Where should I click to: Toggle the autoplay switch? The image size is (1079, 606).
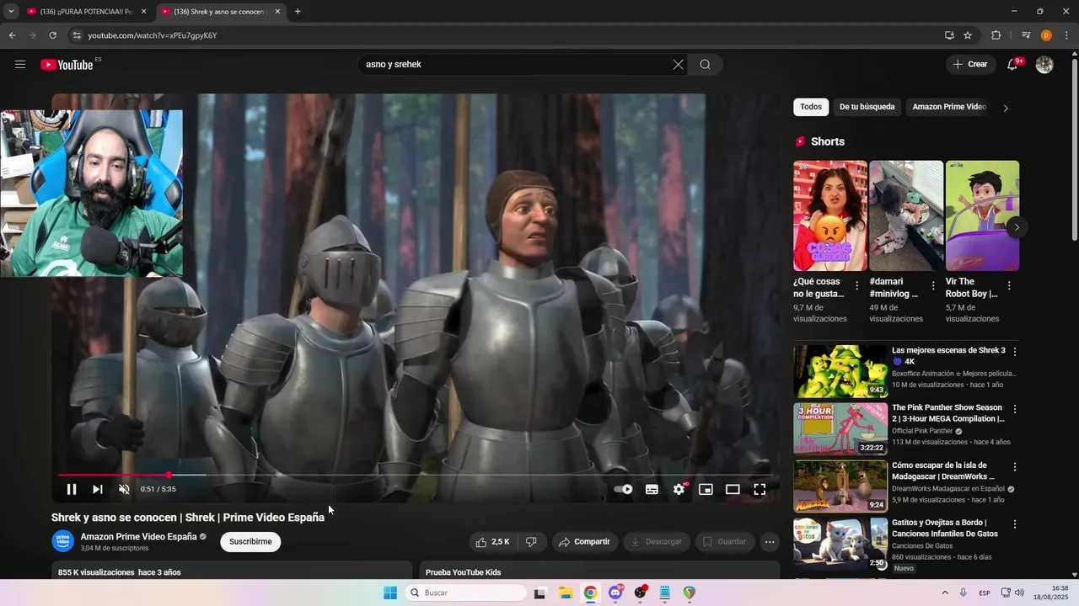(623, 489)
